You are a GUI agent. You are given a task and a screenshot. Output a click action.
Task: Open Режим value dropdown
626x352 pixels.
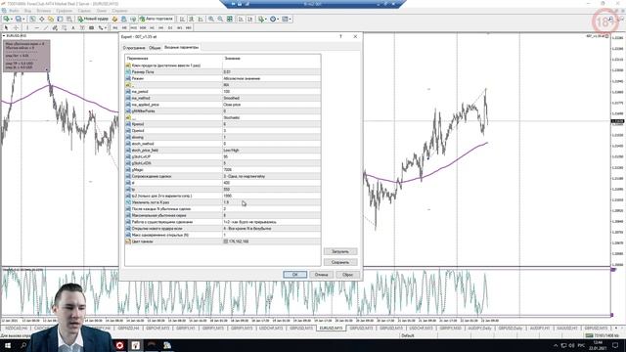(271, 78)
